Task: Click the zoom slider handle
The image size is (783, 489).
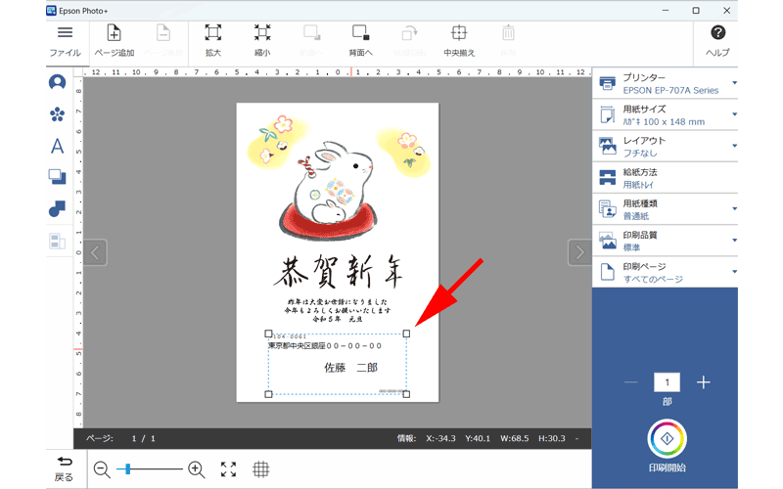Action: coord(130,469)
